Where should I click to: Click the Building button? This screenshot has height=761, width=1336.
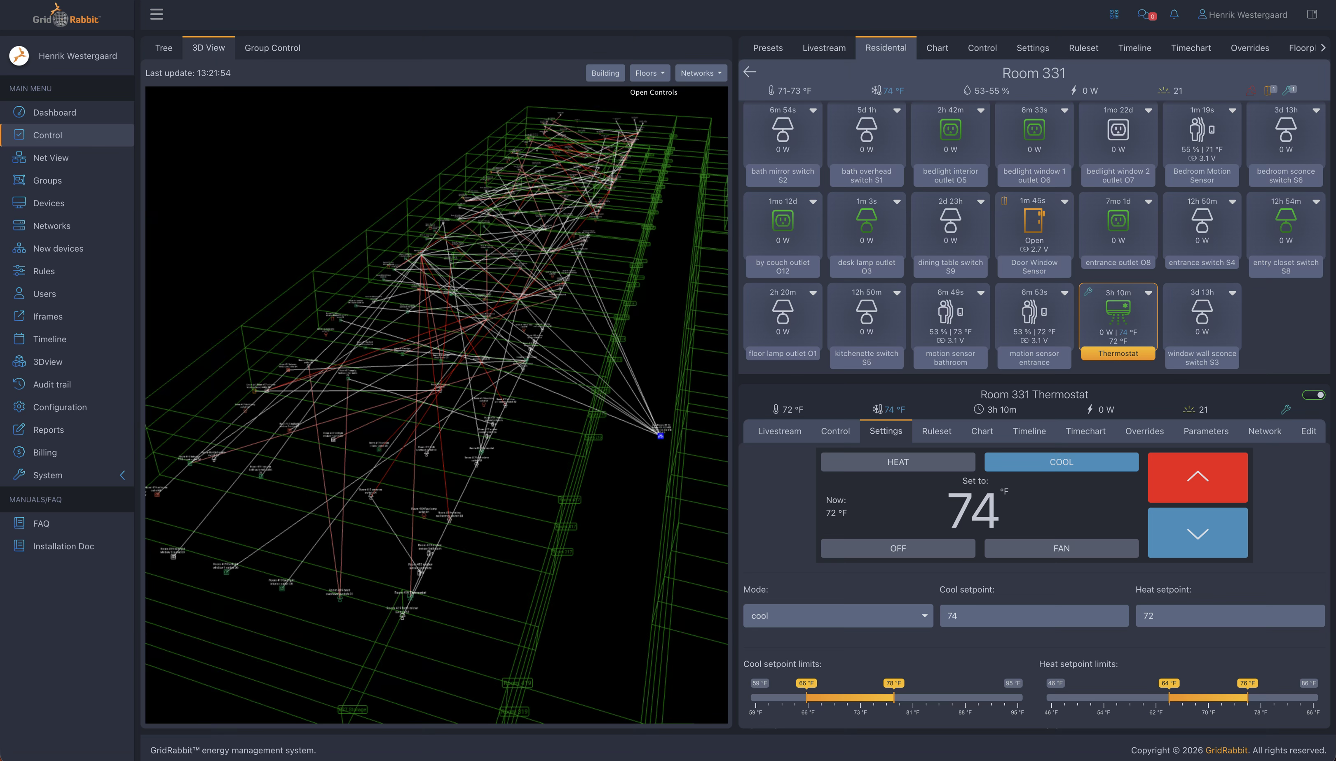click(605, 72)
